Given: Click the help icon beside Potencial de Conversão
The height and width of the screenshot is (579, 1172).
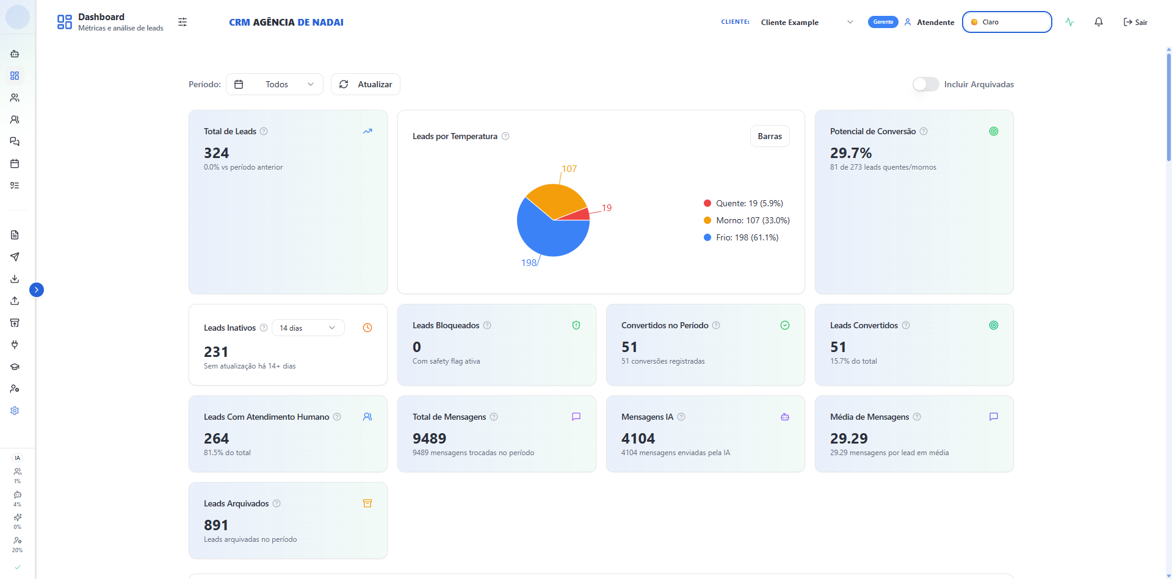Looking at the screenshot, I should point(924,131).
